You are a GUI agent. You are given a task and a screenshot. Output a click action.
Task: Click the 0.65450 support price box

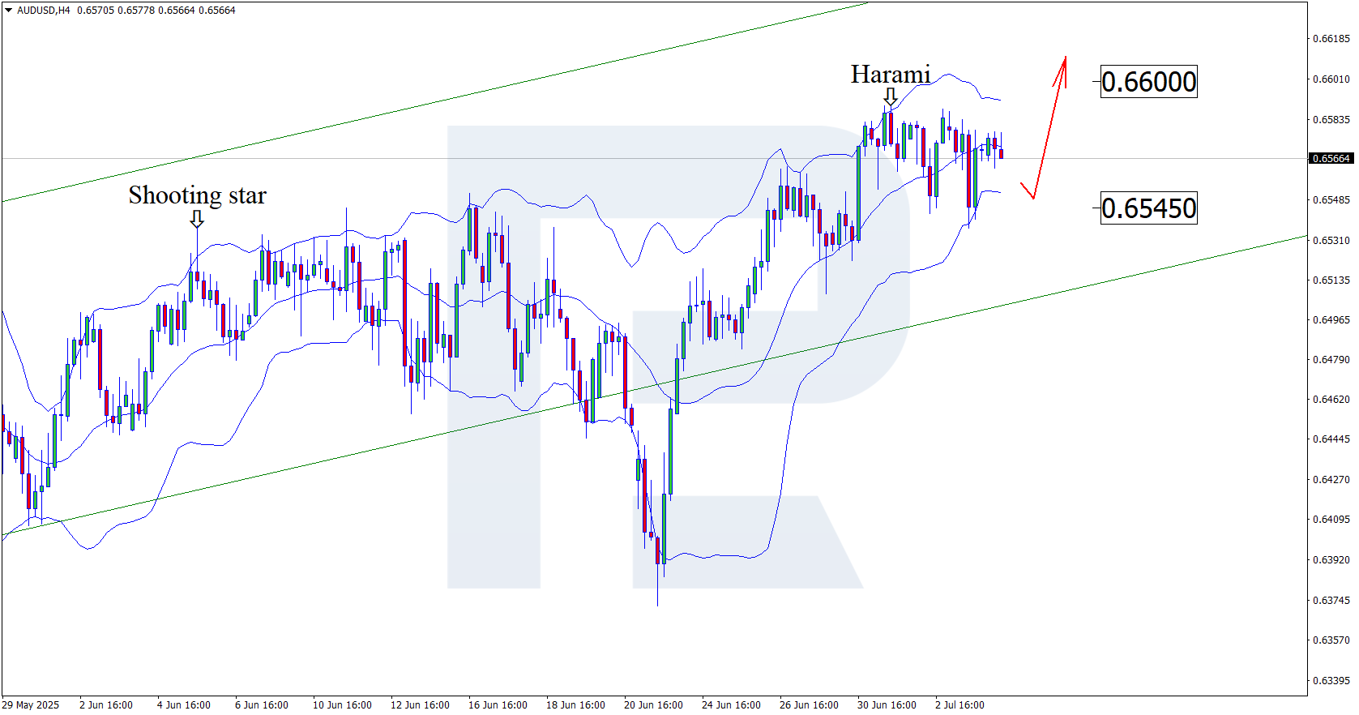(x=1148, y=208)
